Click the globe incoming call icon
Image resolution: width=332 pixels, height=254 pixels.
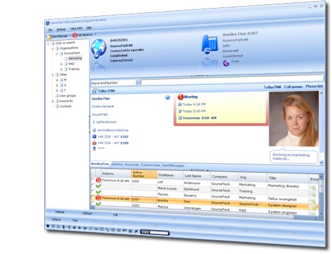[98, 49]
